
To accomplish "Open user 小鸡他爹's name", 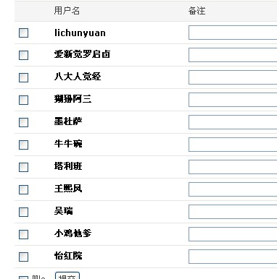I will point(73,233).
